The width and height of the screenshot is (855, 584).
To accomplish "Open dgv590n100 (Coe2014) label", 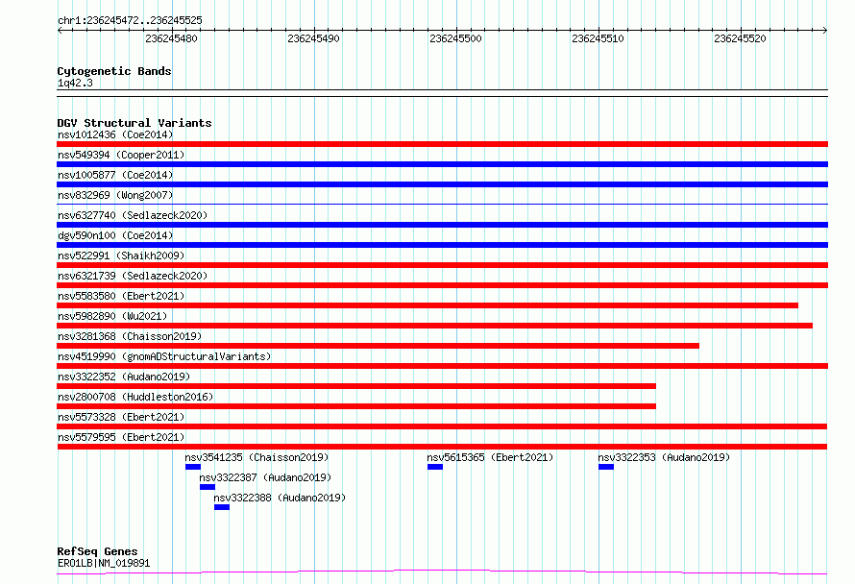I will pyautogui.click(x=115, y=235).
